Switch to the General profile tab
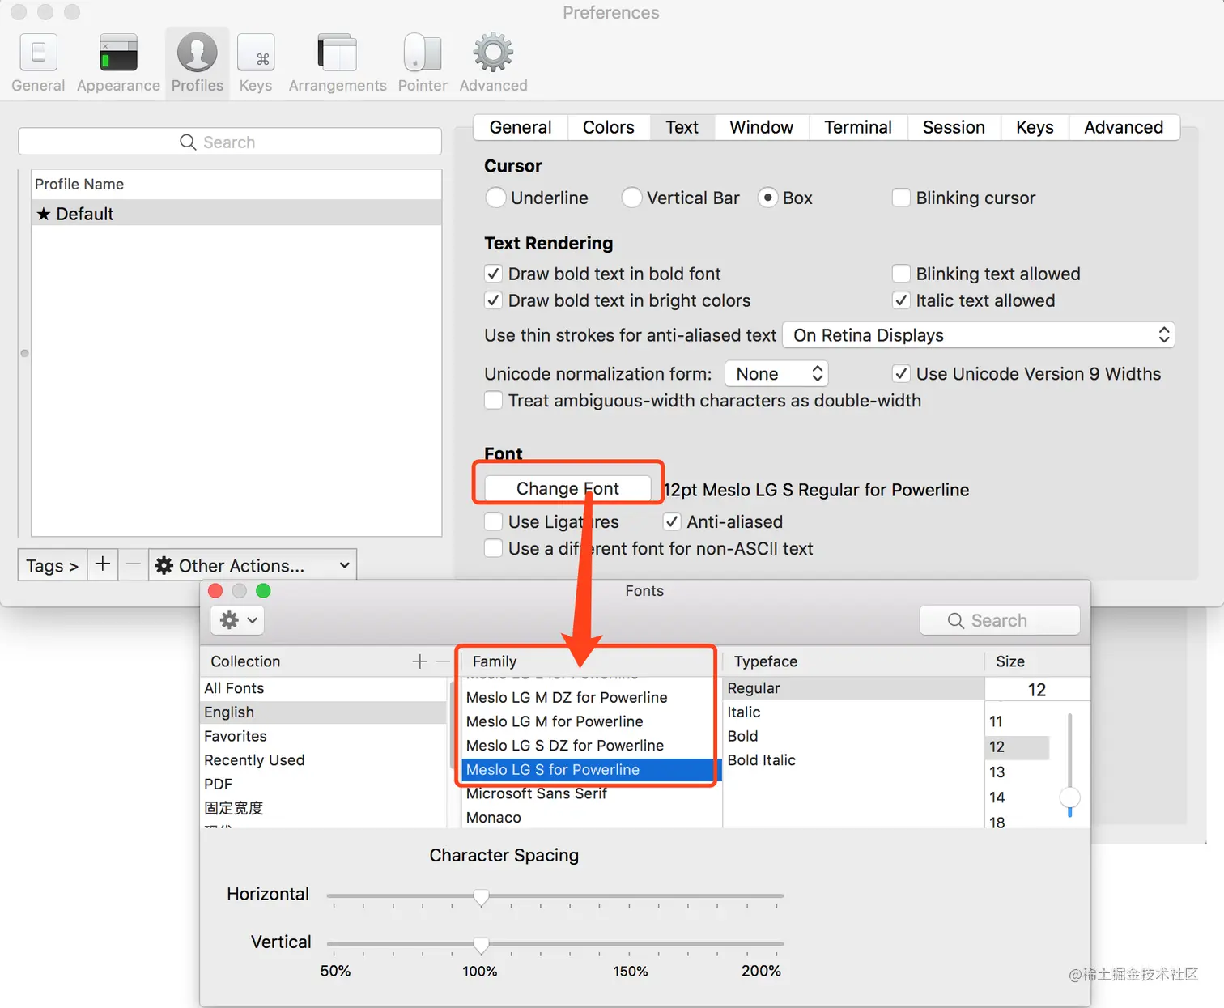This screenshot has height=1008, width=1224. click(521, 127)
